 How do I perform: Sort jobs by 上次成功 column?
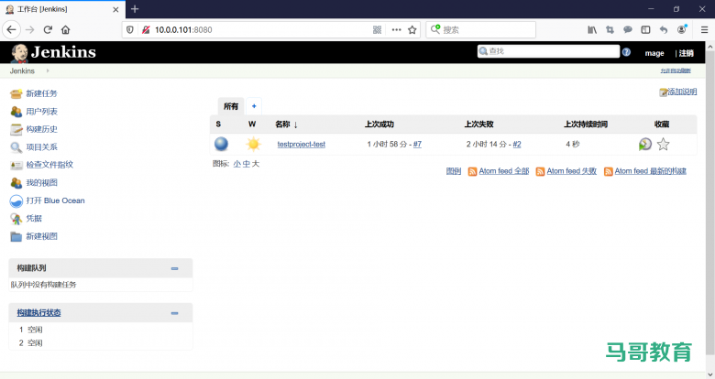[x=379, y=125]
